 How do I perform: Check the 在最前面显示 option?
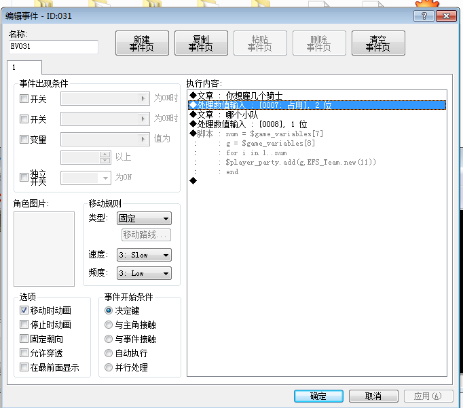tap(24, 367)
